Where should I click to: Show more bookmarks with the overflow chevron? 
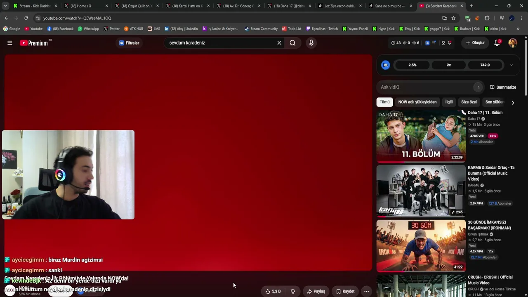[518, 29]
